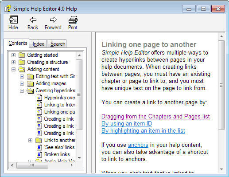
Task: Click the tree pane scroll down arrow
Action: [79, 158]
